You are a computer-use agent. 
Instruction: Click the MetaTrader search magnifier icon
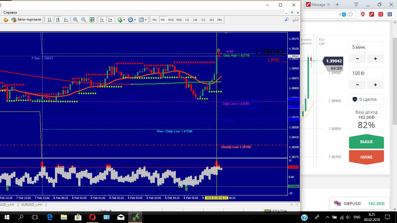coord(287,20)
